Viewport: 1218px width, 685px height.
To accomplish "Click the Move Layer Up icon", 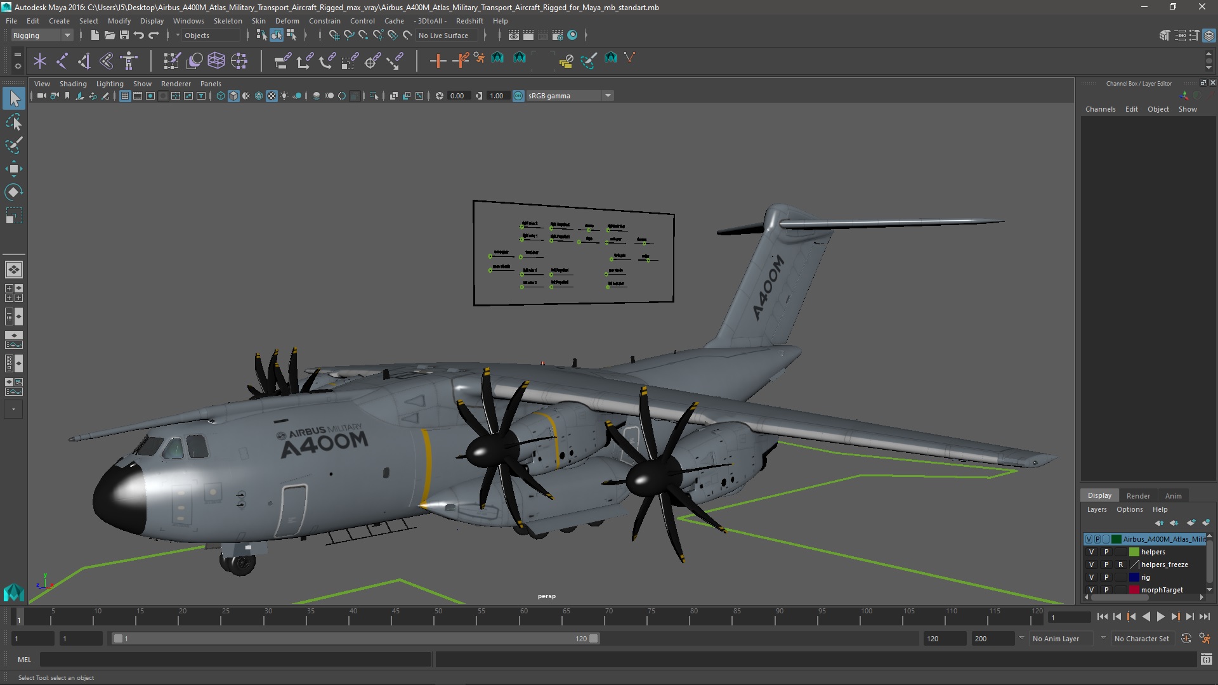I will pyautogui.click(x=1159, y=523).
